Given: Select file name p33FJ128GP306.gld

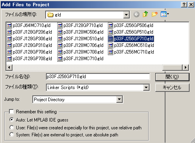Looking at the screenshot, I should [x=32, y=39].
